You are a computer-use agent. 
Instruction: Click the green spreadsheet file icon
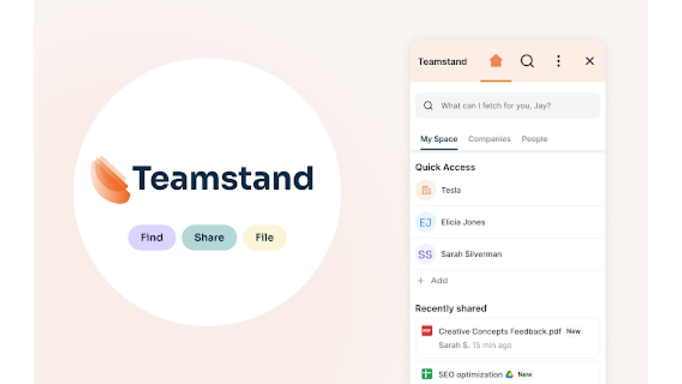click(x=427, y=374)
